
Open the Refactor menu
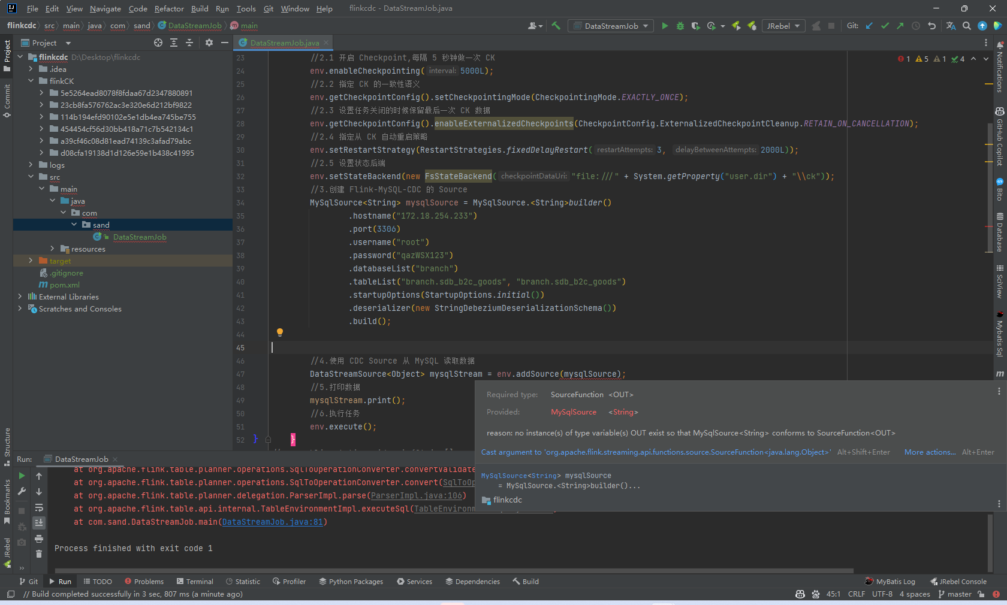click(169, 8)
